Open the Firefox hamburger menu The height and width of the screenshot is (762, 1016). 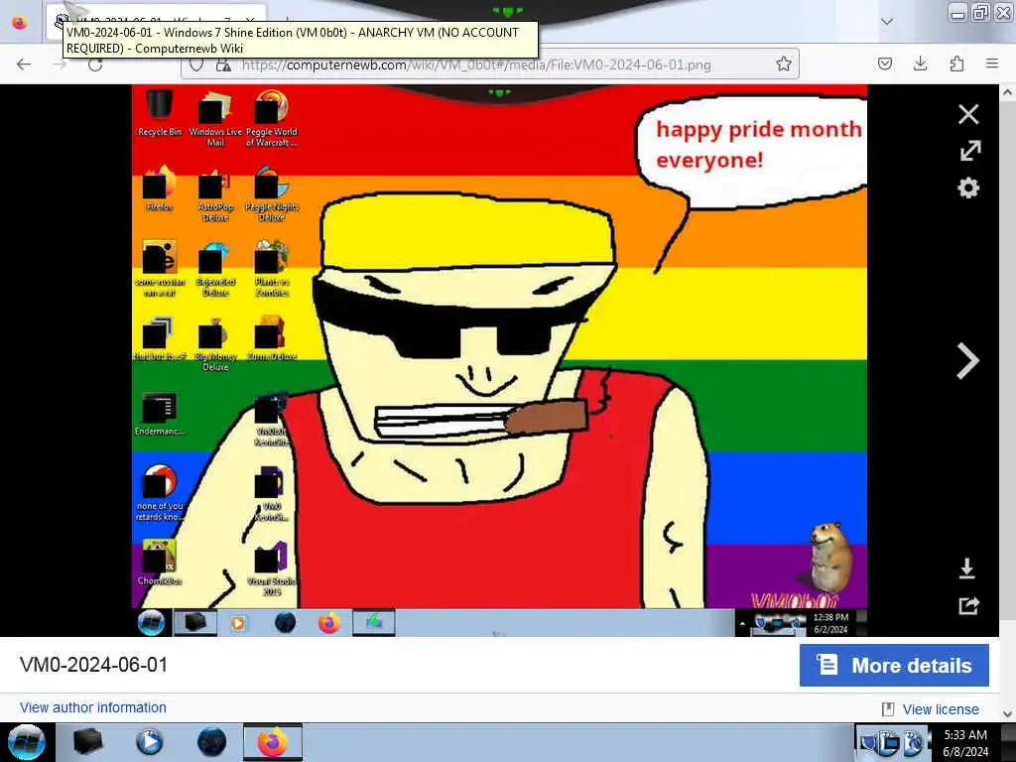tap(992, 63)
